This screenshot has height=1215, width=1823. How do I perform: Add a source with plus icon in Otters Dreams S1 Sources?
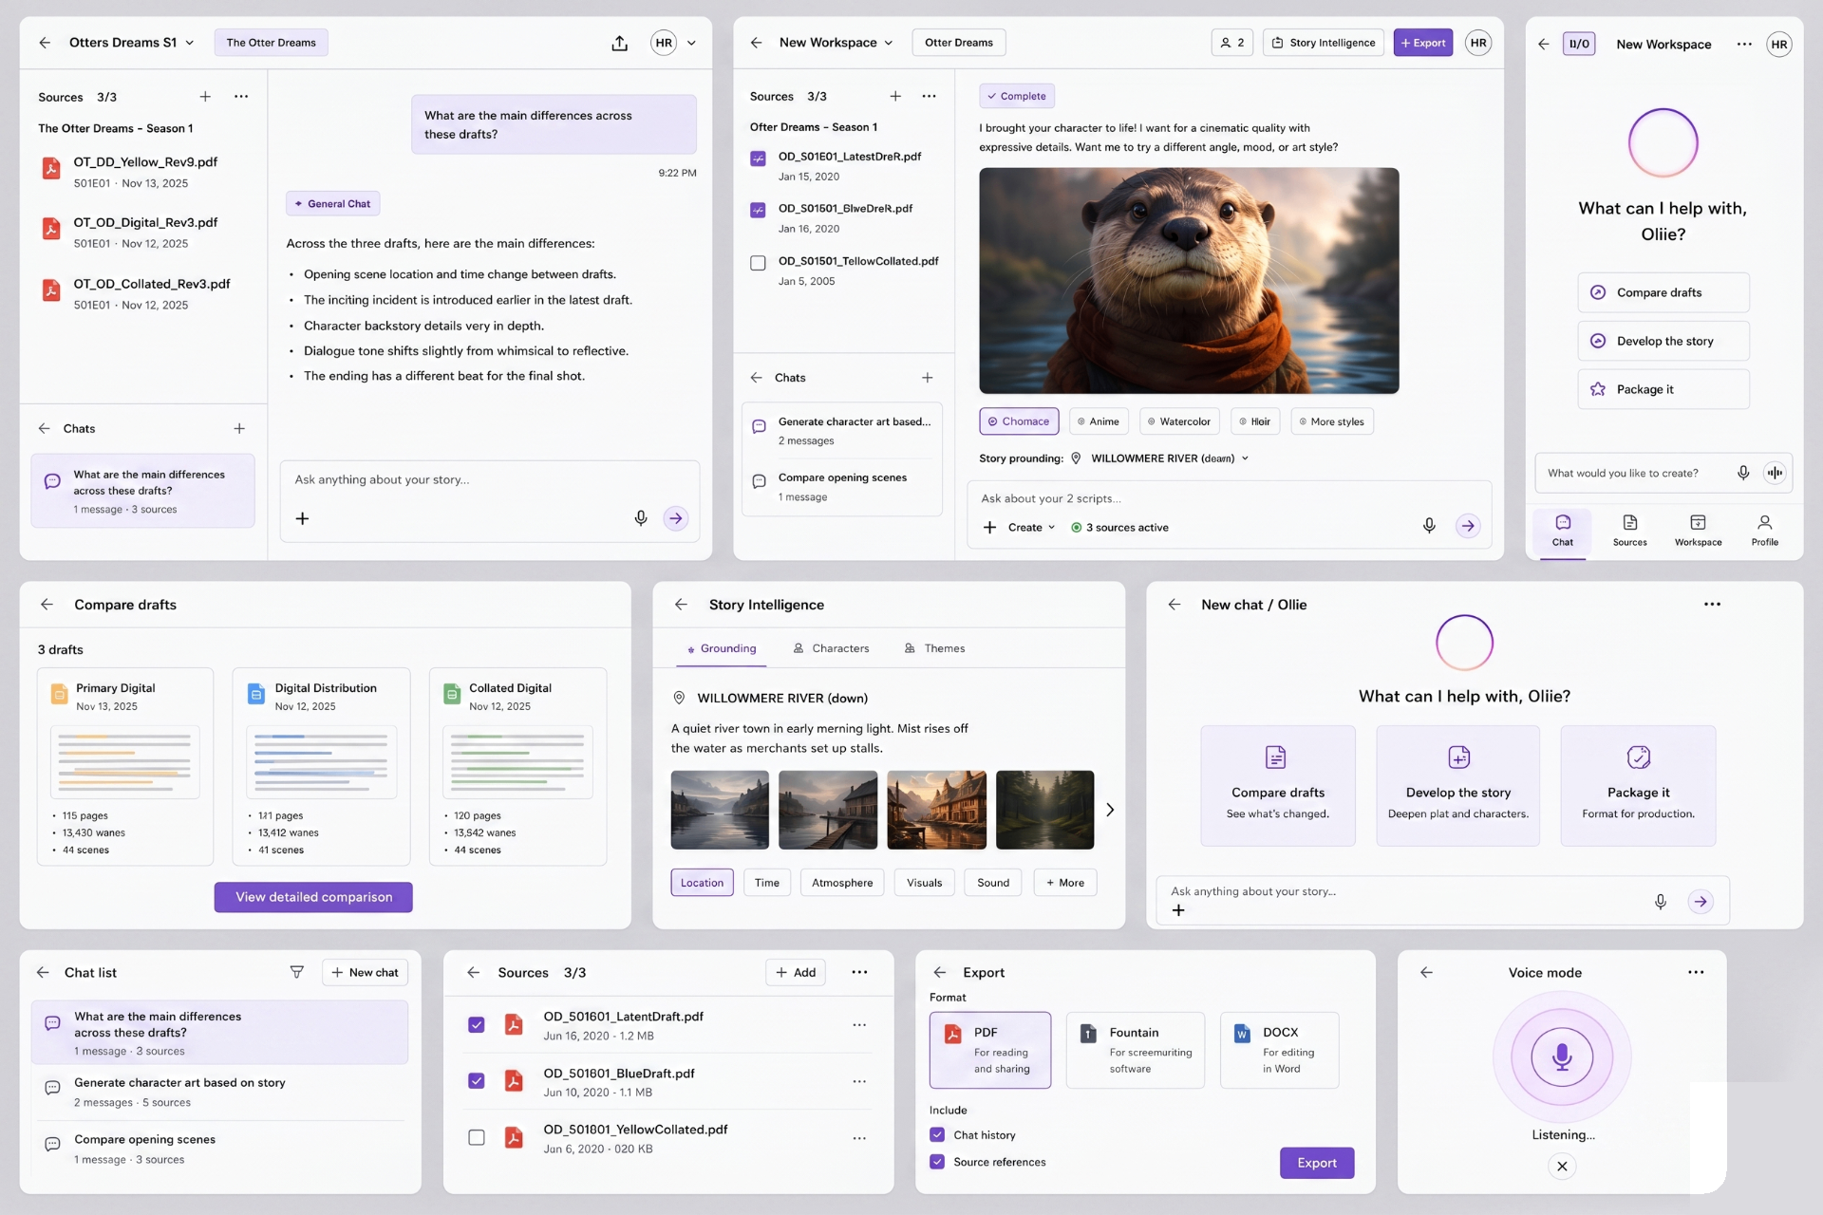[x=205, y=97]
